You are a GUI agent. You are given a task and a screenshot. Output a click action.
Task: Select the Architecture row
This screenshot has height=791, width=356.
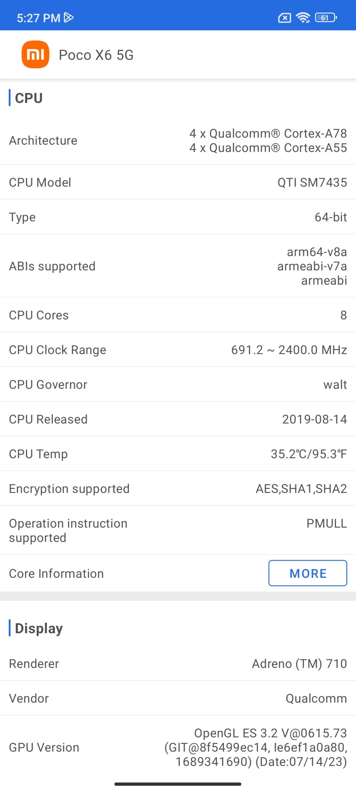[178, 141]
